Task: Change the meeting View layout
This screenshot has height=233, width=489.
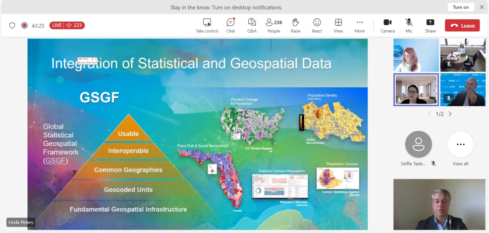Action: click(338, 23)
